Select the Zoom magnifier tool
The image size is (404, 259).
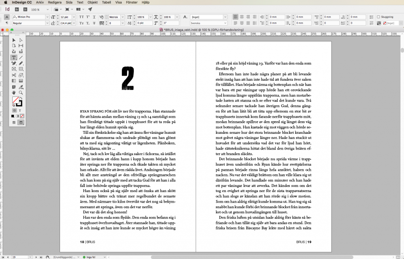pos(21,93)
